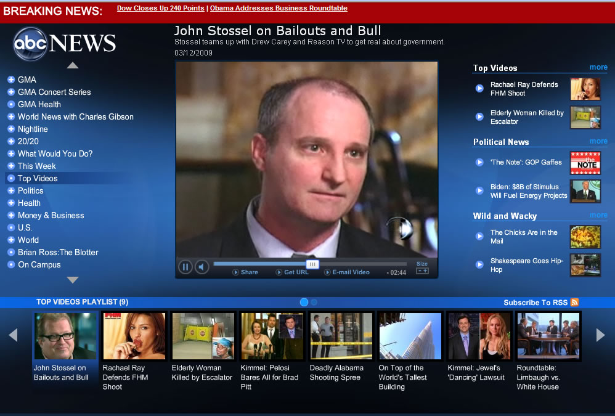Open the Biden stimulus thumbnail image
Screen dimensions: 615x416
[585, 191]
